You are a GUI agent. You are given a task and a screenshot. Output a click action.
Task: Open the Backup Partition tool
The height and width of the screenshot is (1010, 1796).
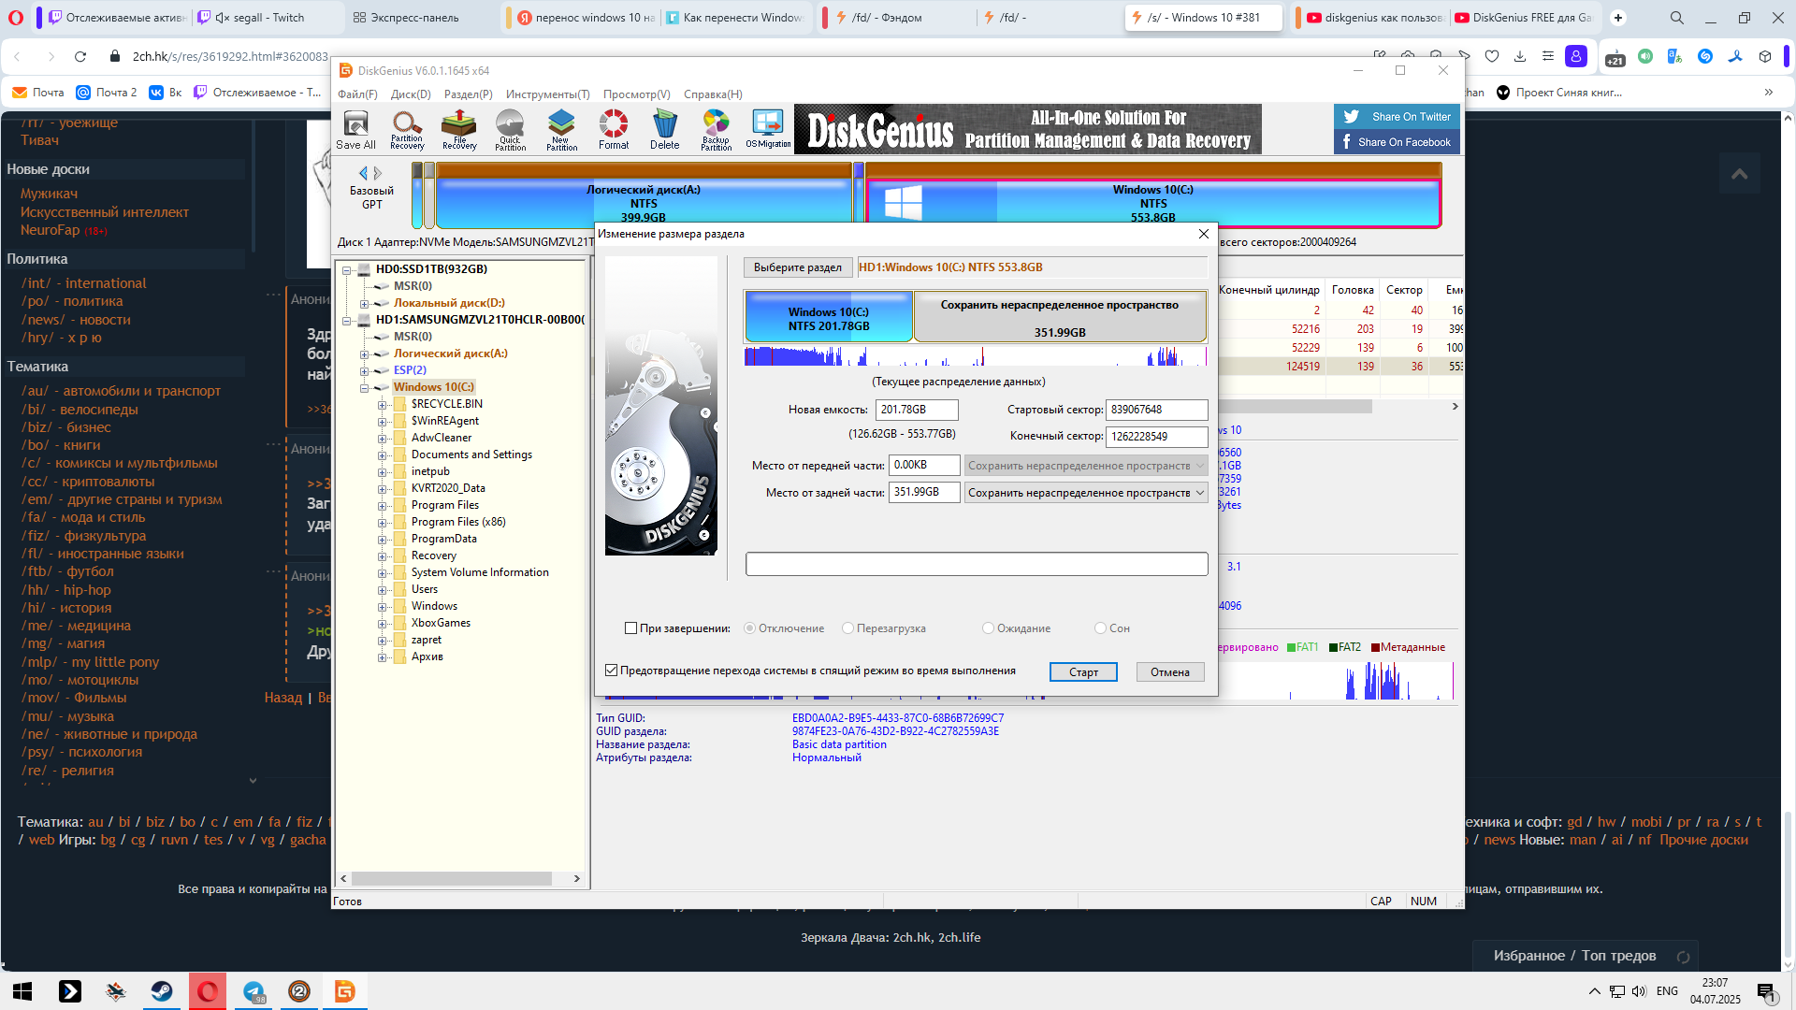point(716,129)
